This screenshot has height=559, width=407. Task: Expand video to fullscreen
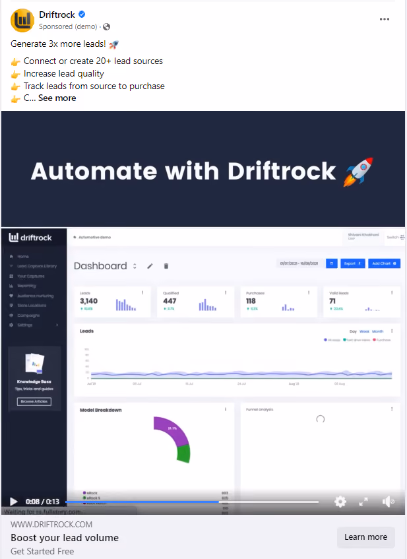363,502
